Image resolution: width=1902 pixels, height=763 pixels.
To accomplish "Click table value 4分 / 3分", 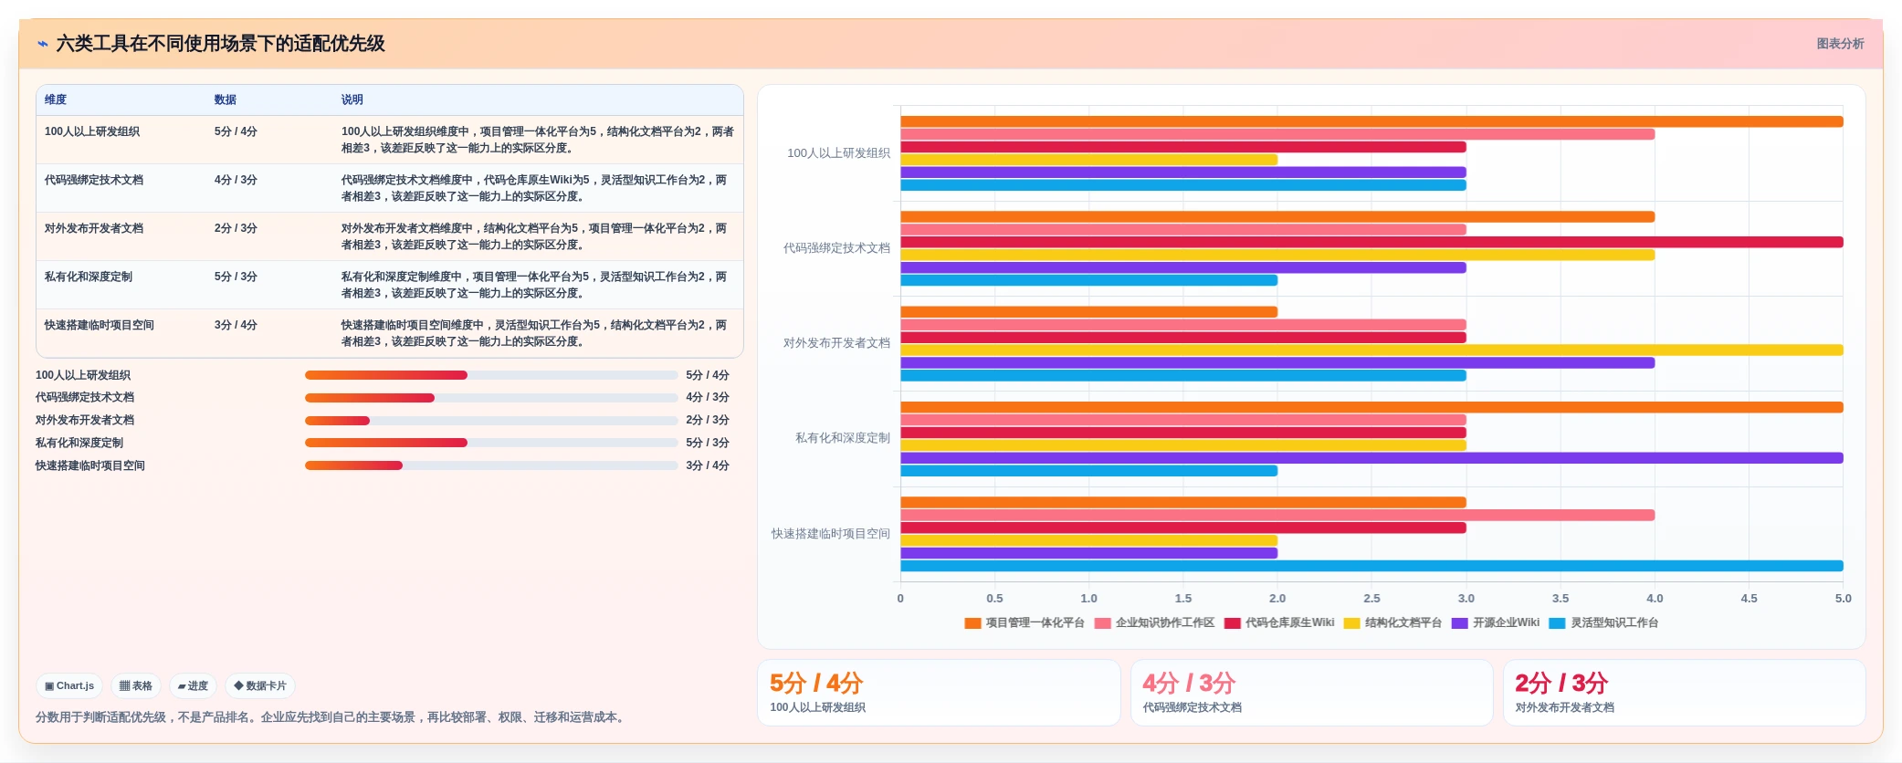I will point(236,180).
